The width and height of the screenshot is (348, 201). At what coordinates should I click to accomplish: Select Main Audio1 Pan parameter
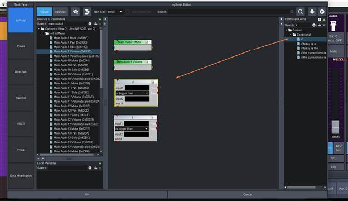coord(70,42)
